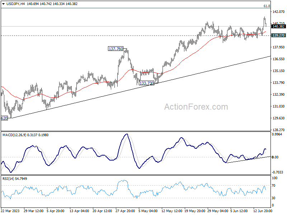287x215 pixels.
Task: Click the 5 May 04:00 time label
Action: 148,211
